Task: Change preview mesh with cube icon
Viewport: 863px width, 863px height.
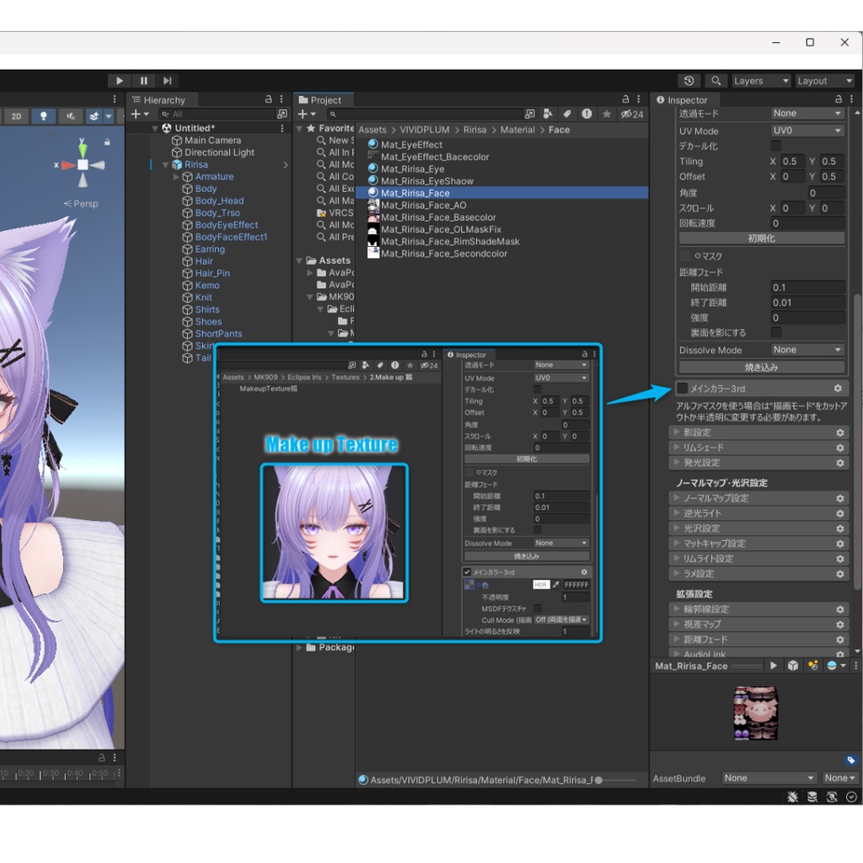Action: [x=792, y=666]
